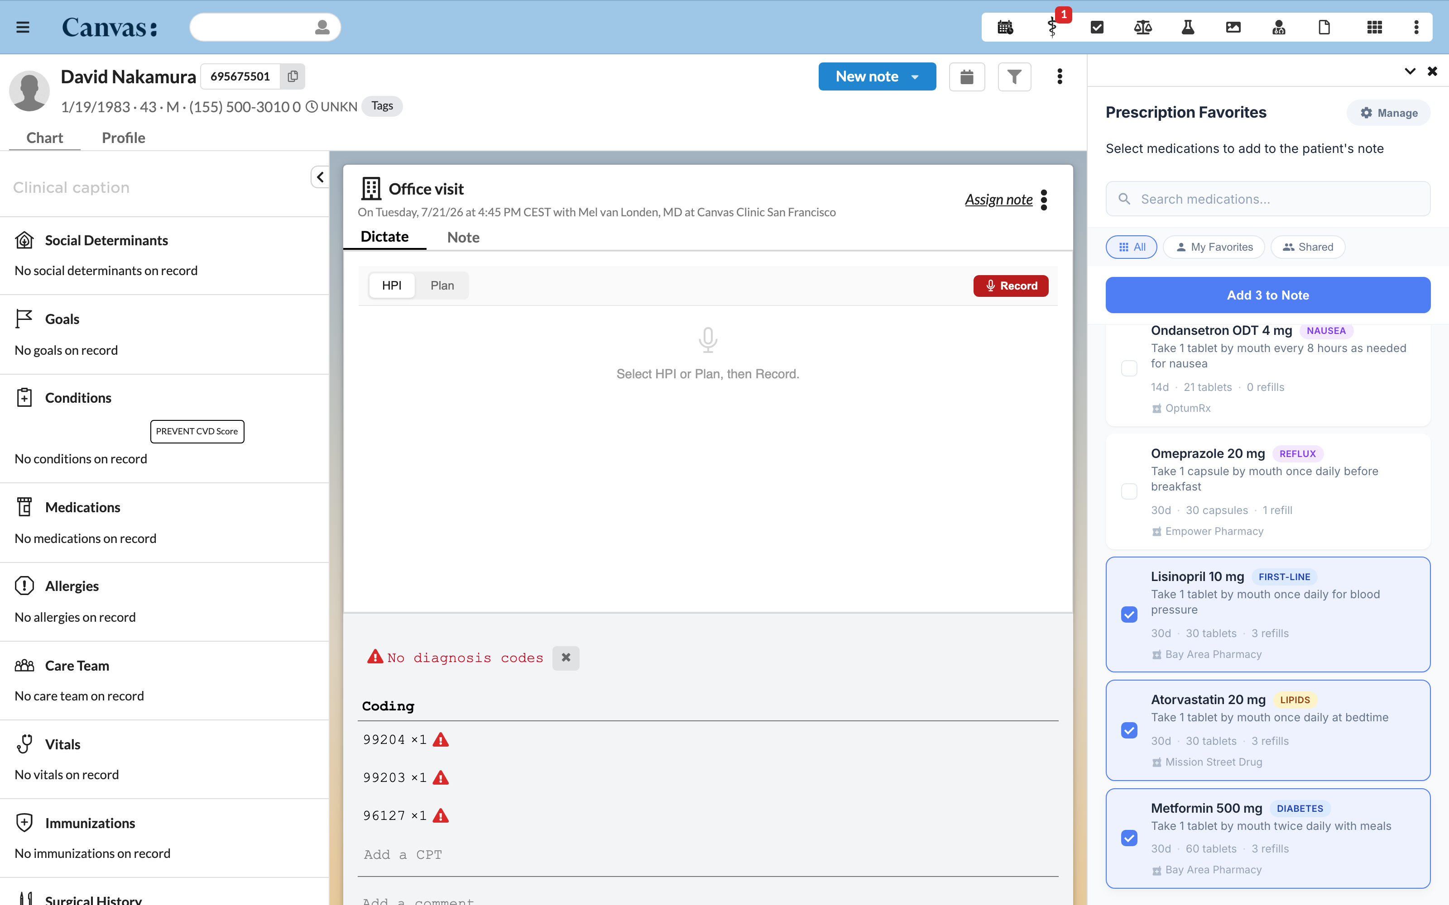Image resolution: width=1449 pixels, height=905 pixels.
Task: Uncheck the Metformin 500 mg checkbox
Action: point(1129,838)
